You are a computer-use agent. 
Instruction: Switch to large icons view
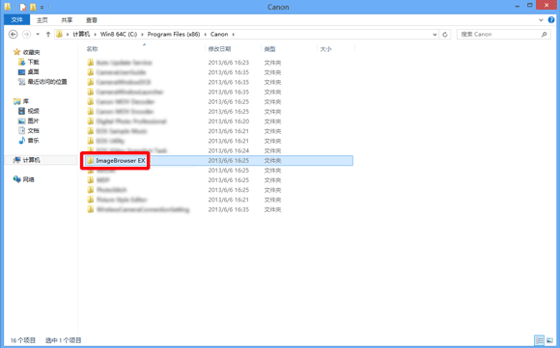pos(550,339)
